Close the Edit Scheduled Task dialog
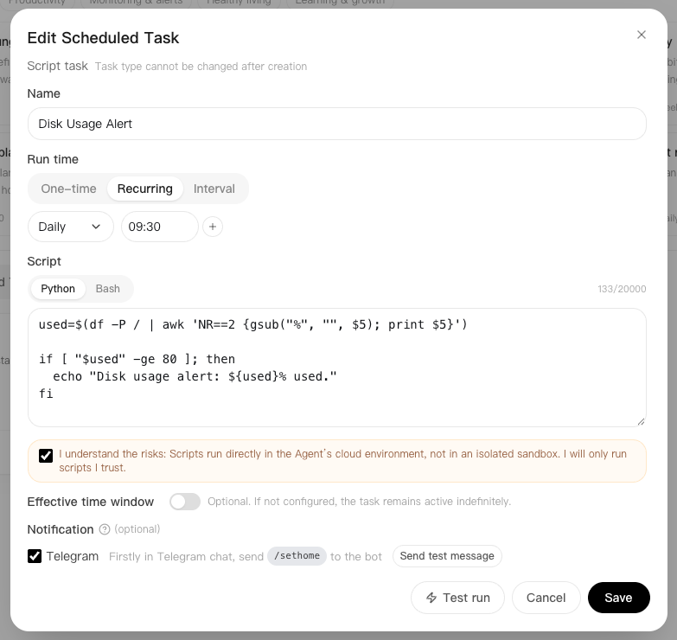Image resolution: width=677 pixels, height=640 pixels. click(x=642, y=35)
